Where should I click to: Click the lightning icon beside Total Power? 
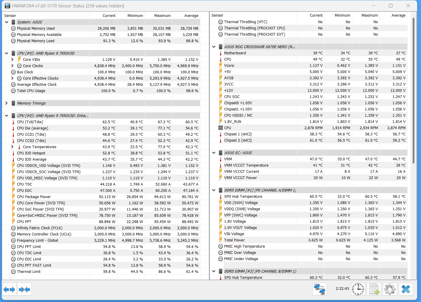[221, 240]
